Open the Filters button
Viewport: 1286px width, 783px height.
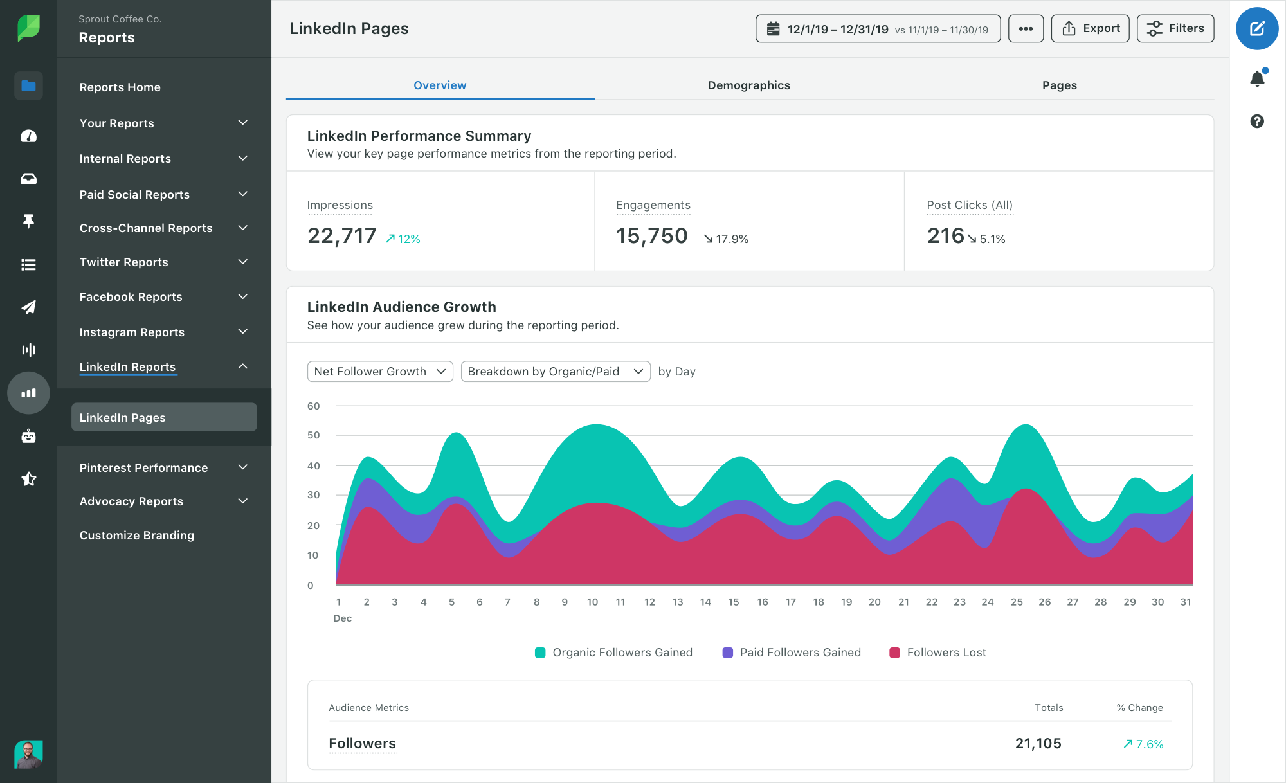point(1175,29)
